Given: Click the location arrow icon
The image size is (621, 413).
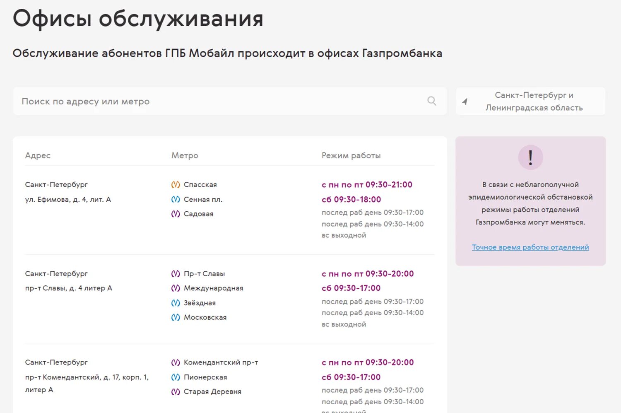Looking at the screenshot, I should click(x=465, y=101).
